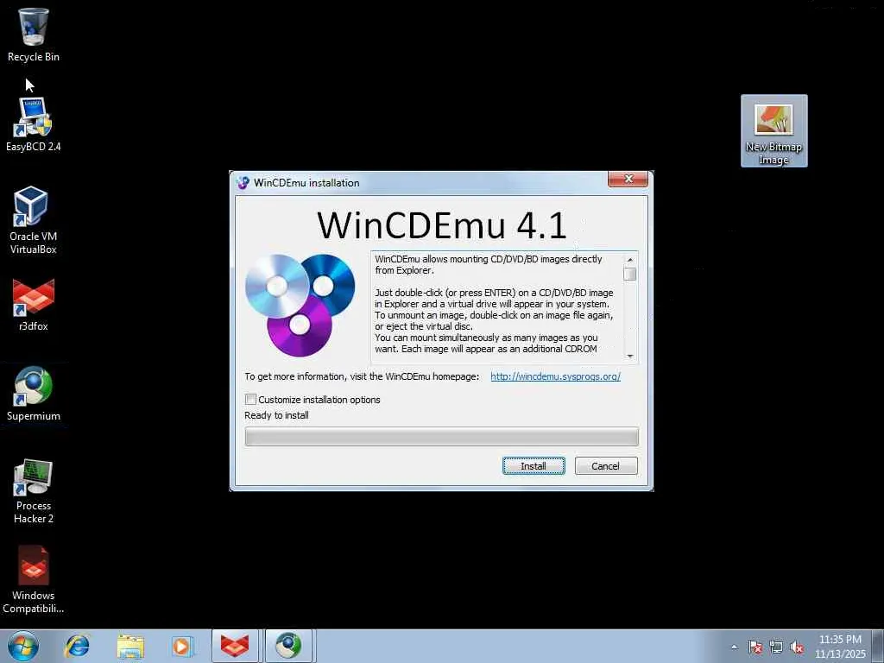Click the description scrollbar down arrow
The height and width of the screenshot is (663, 884).
click(629, 356)
